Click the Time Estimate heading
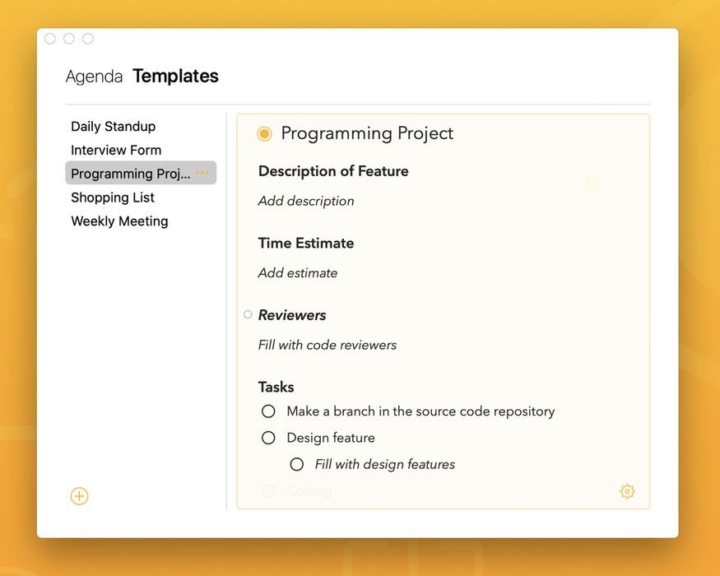720x576 pixels. (x=306, y=243)
